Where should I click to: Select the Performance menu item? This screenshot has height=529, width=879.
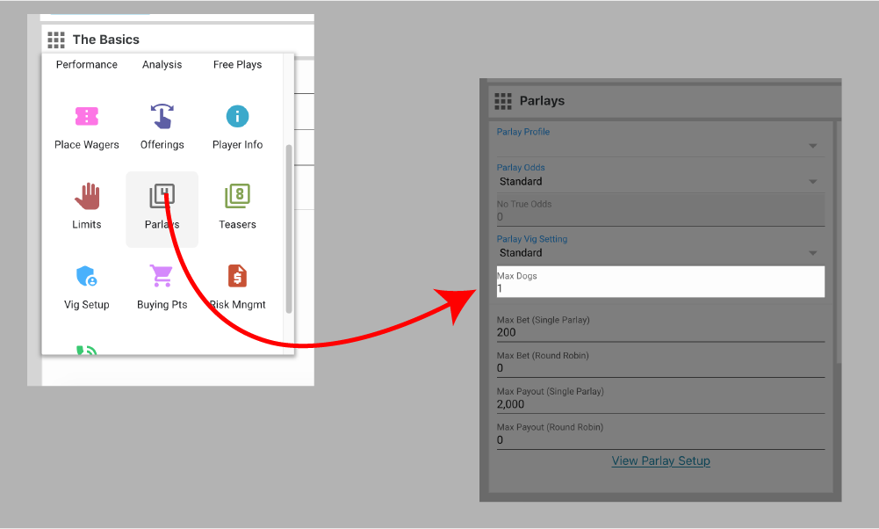pos(87,65)
